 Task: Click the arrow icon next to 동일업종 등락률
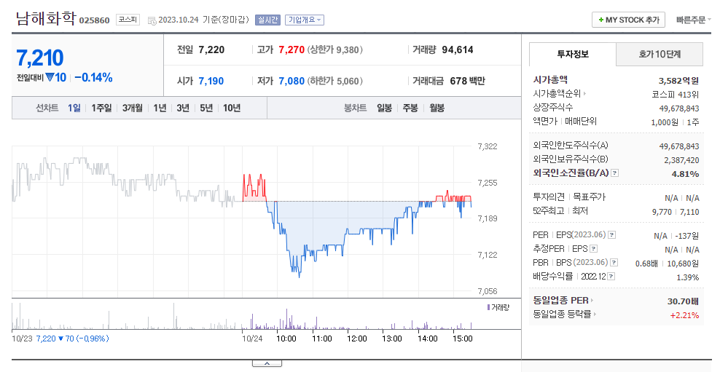[x=595, y=314]
